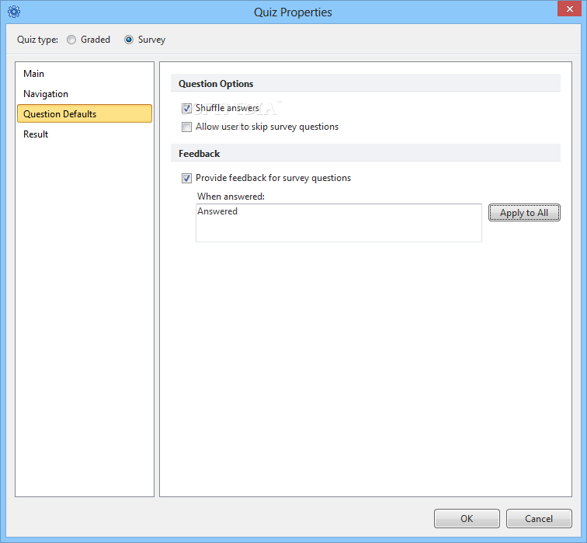Click the app icon in the title bar

point(13,12)
